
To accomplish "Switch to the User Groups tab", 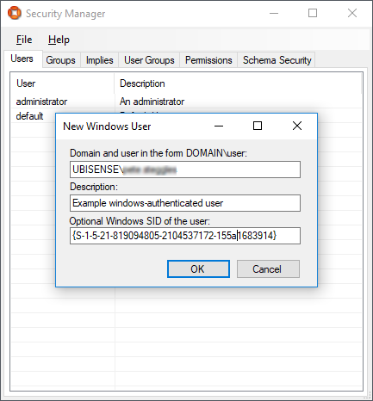I will 149,60.
